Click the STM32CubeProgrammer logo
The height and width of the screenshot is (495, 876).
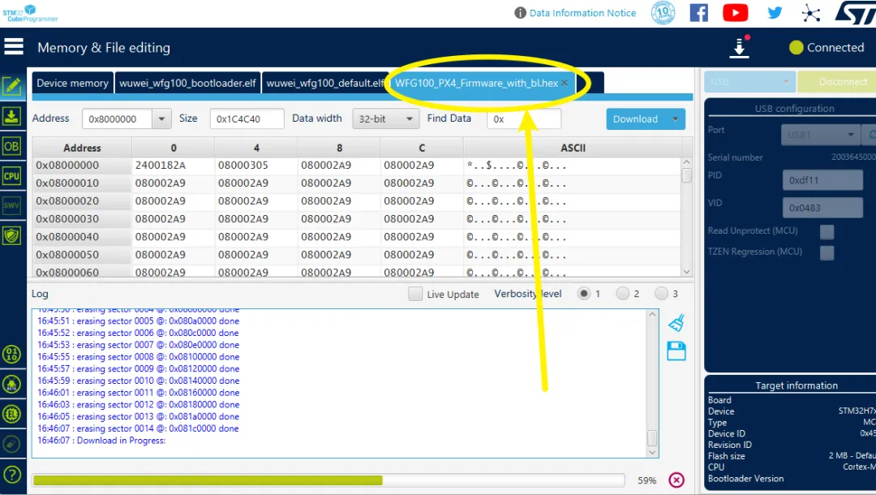pyautogui.click(x=30, y=14)
